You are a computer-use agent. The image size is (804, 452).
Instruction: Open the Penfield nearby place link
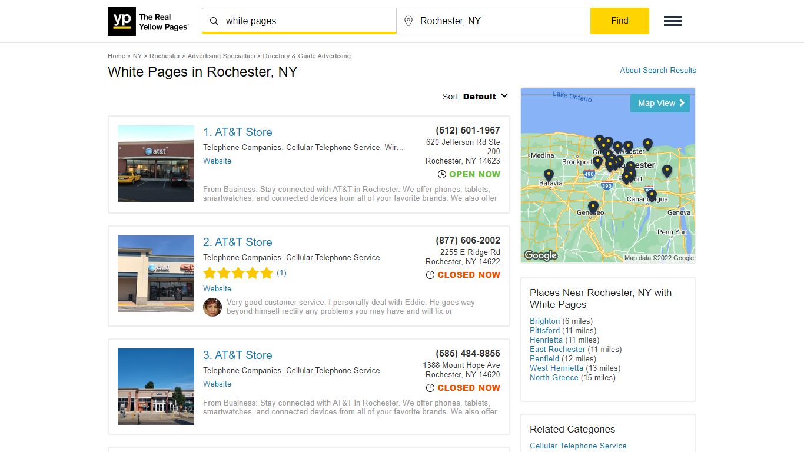click(544, 359)
